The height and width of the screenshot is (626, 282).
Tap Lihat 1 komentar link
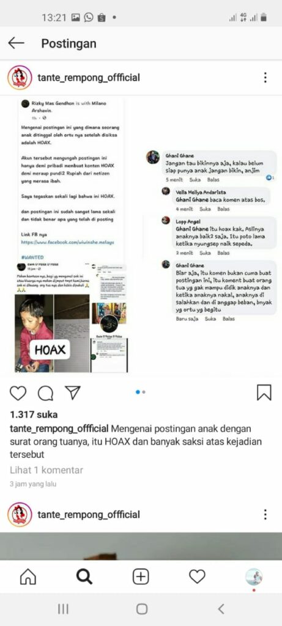46,470
